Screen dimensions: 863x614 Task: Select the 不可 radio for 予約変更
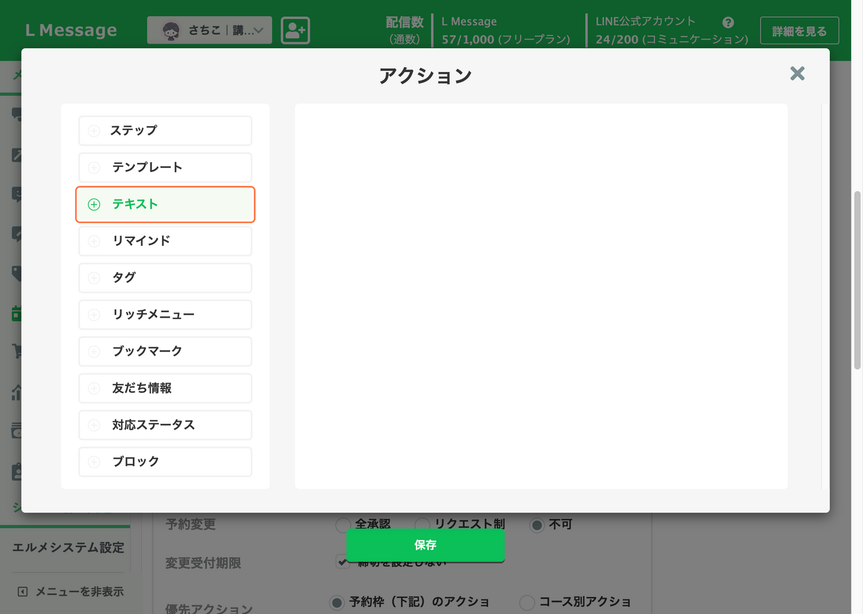pyautogui.click(x=537, y=524)
